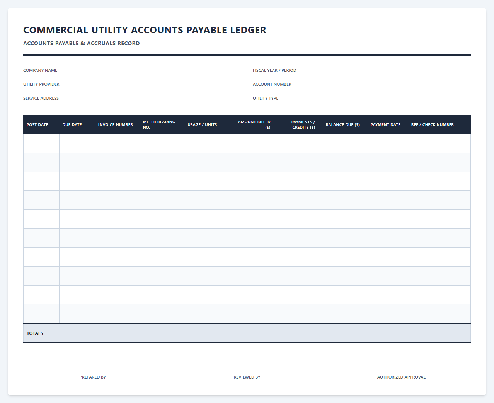
Task: Click the "Post Date" column header
Action: (41, 124)
